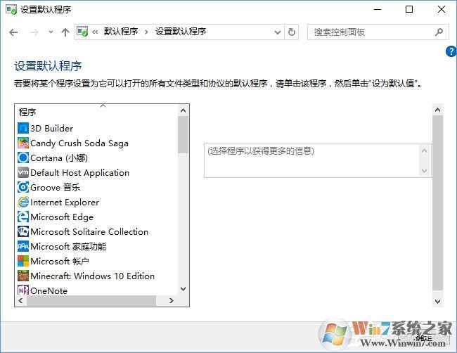Viewport: 457px width, 353px height.
Task: Click program list vertical scrollbar thumb
Action: point(183,135)
